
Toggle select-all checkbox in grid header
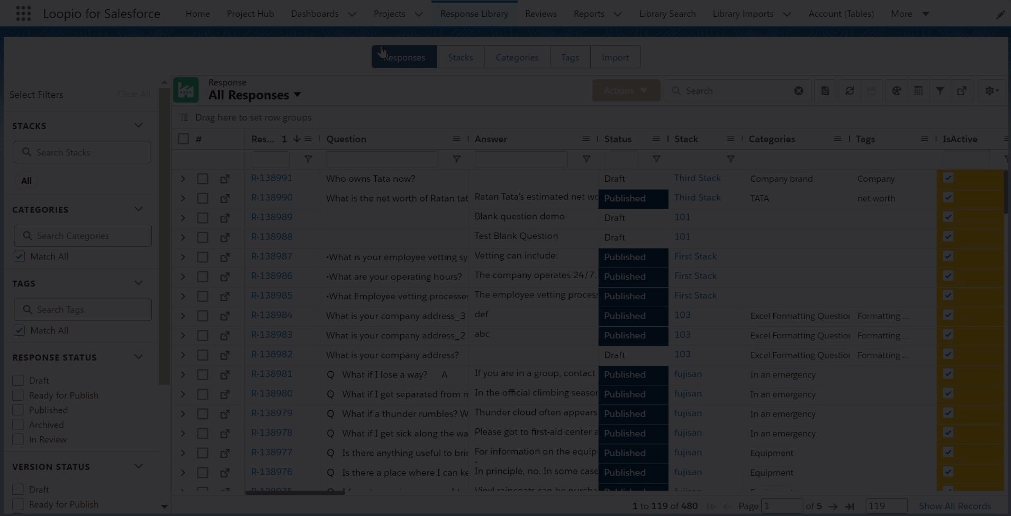(x=183, y=139)
